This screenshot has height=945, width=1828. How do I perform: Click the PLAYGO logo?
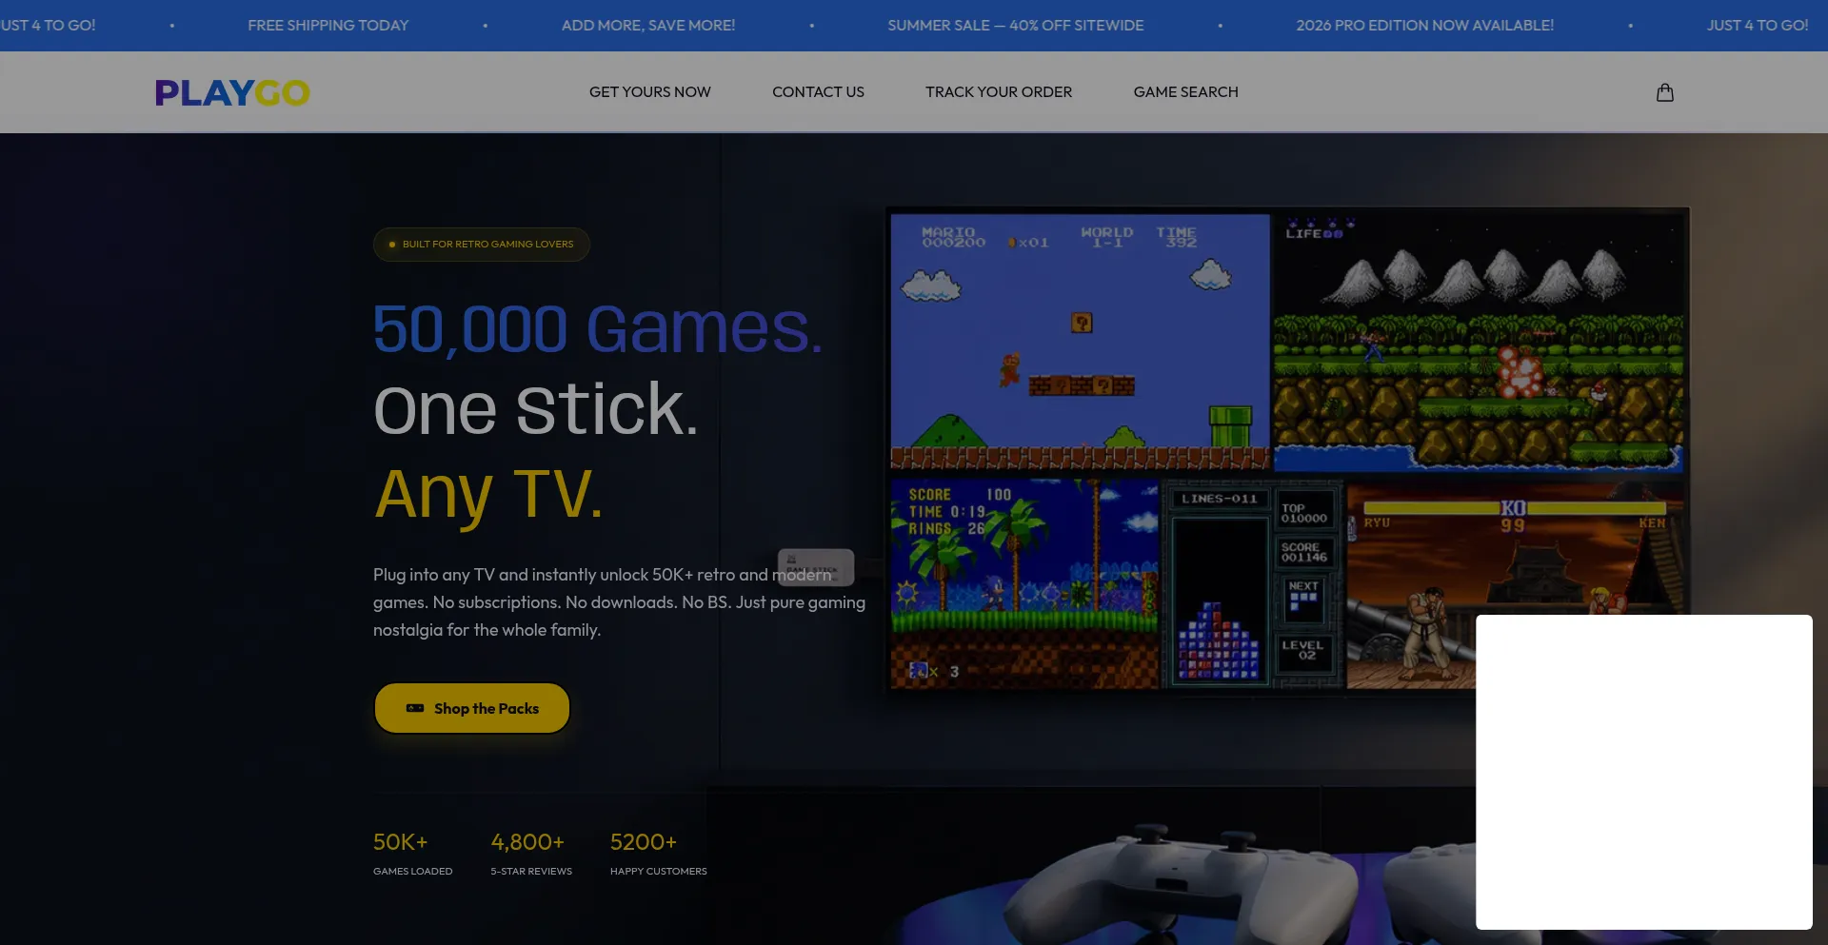click(x=232, y=92)
